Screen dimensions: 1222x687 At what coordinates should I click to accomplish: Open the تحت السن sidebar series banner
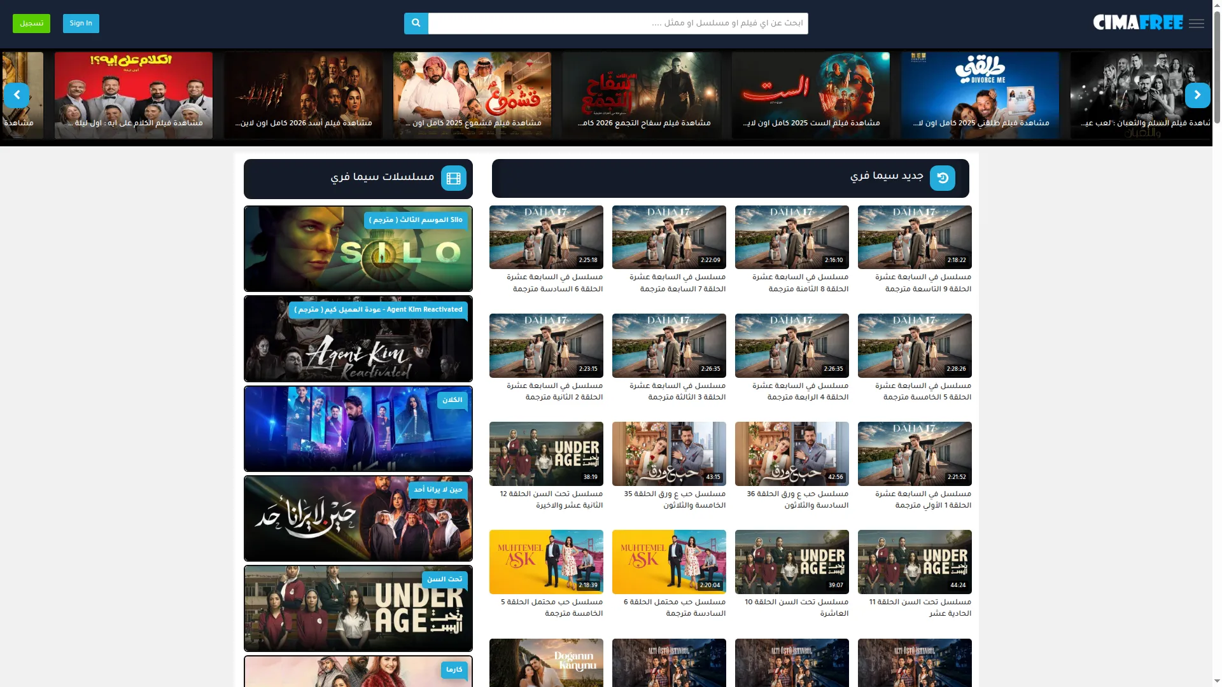click(x=358, y=609)
